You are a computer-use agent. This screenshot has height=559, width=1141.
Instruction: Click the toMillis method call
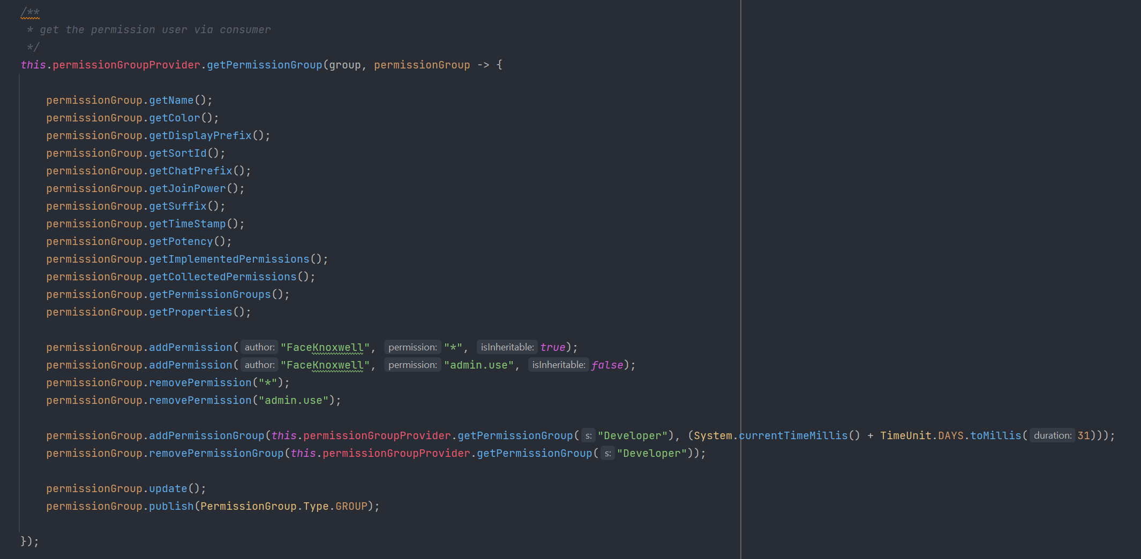(996, 435)
